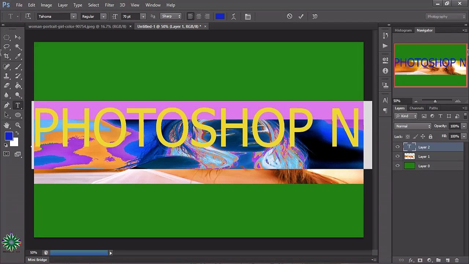Screen dimensions: 469x264
Task: Open the File menu
Action: [19, 5]
